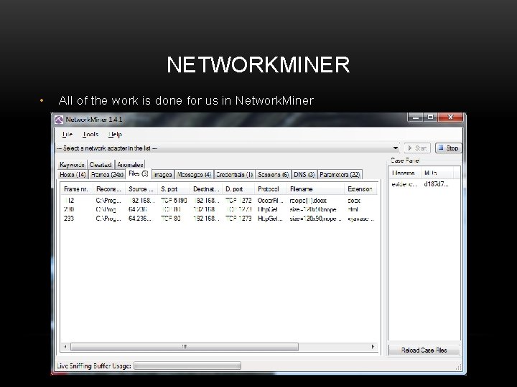Open the Help menu

coord(115,134)
